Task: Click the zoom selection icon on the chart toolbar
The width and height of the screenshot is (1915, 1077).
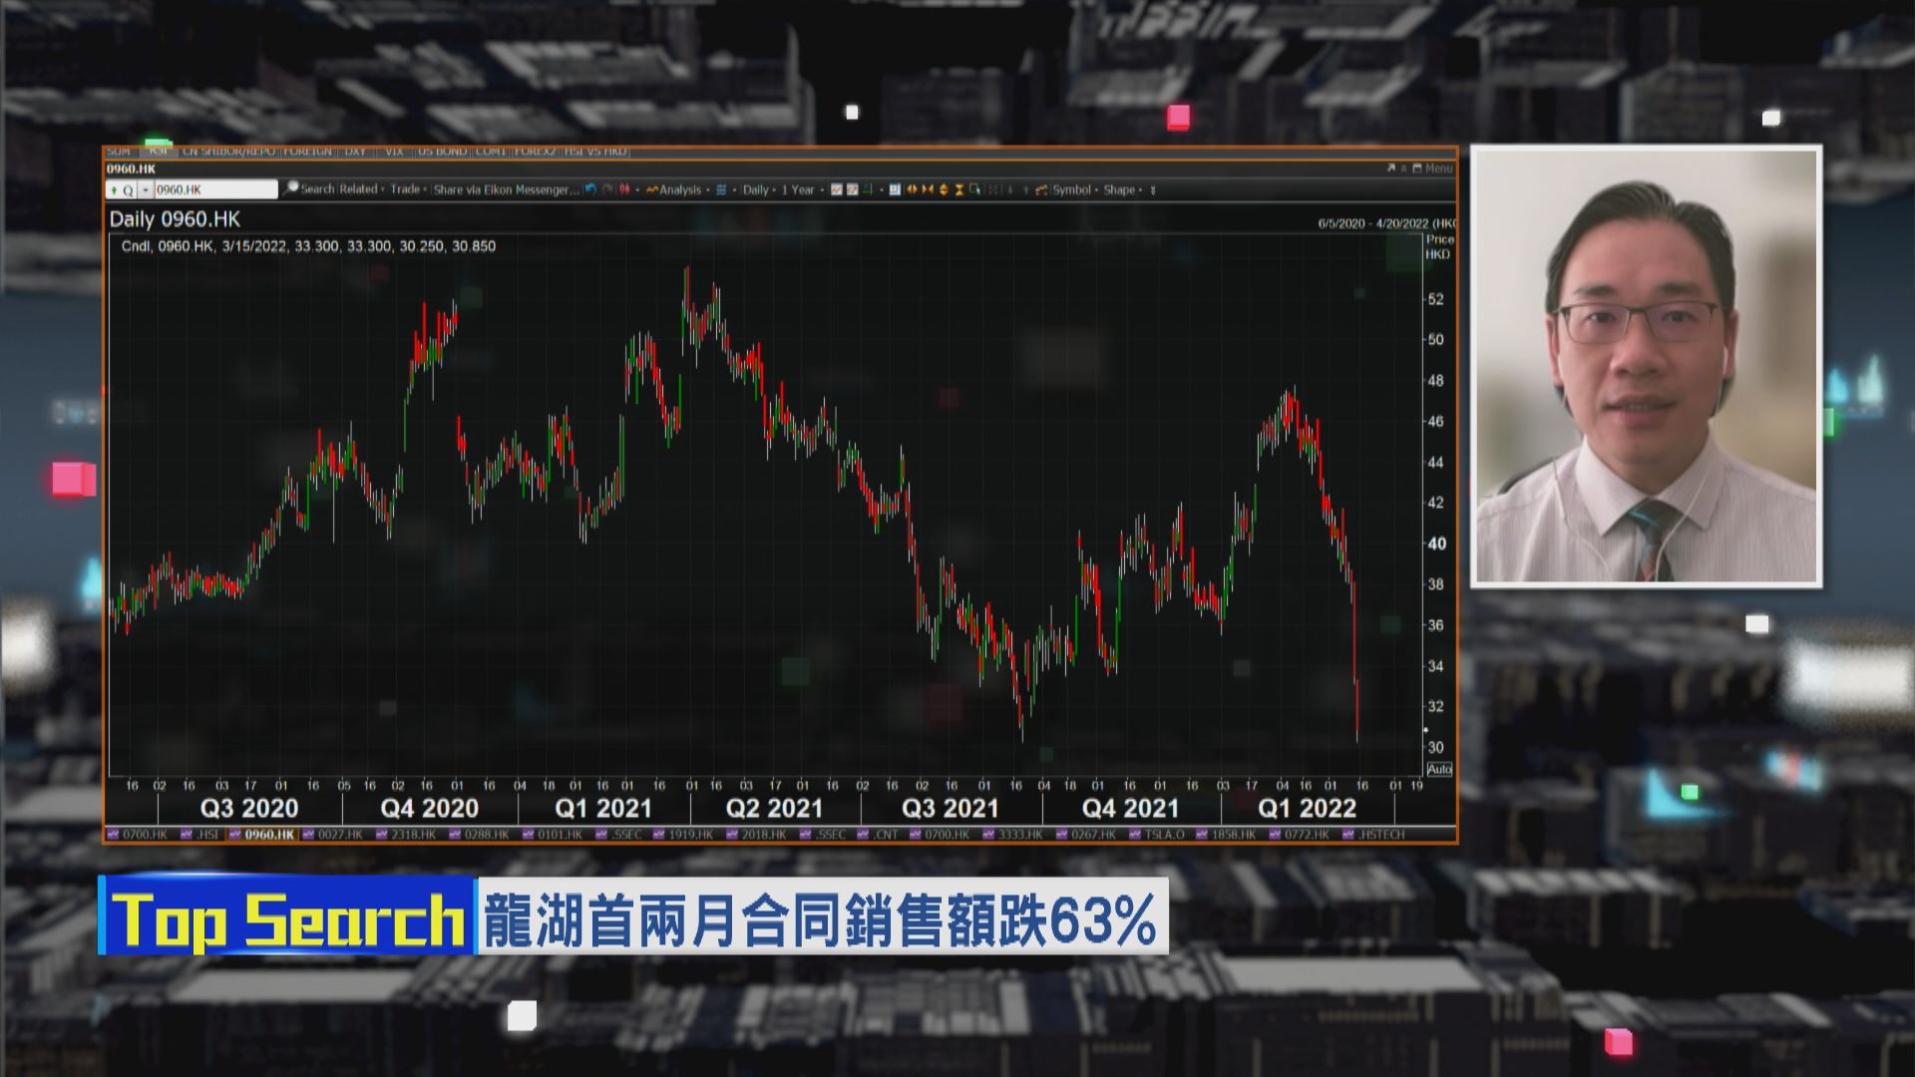Action: [x=973, y=189]
